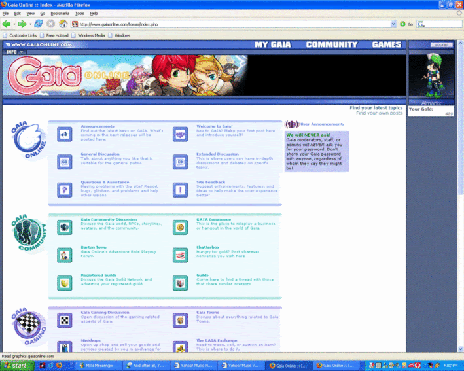The width and height of the screenshot is (464, 371).
Task: Open the Bookmarks menu
Action: pyautogui.click(x=60, y=14)
